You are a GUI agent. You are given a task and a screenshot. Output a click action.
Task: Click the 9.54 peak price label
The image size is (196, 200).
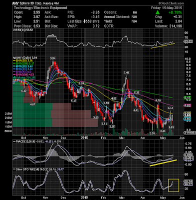click(x=53, y=58)
